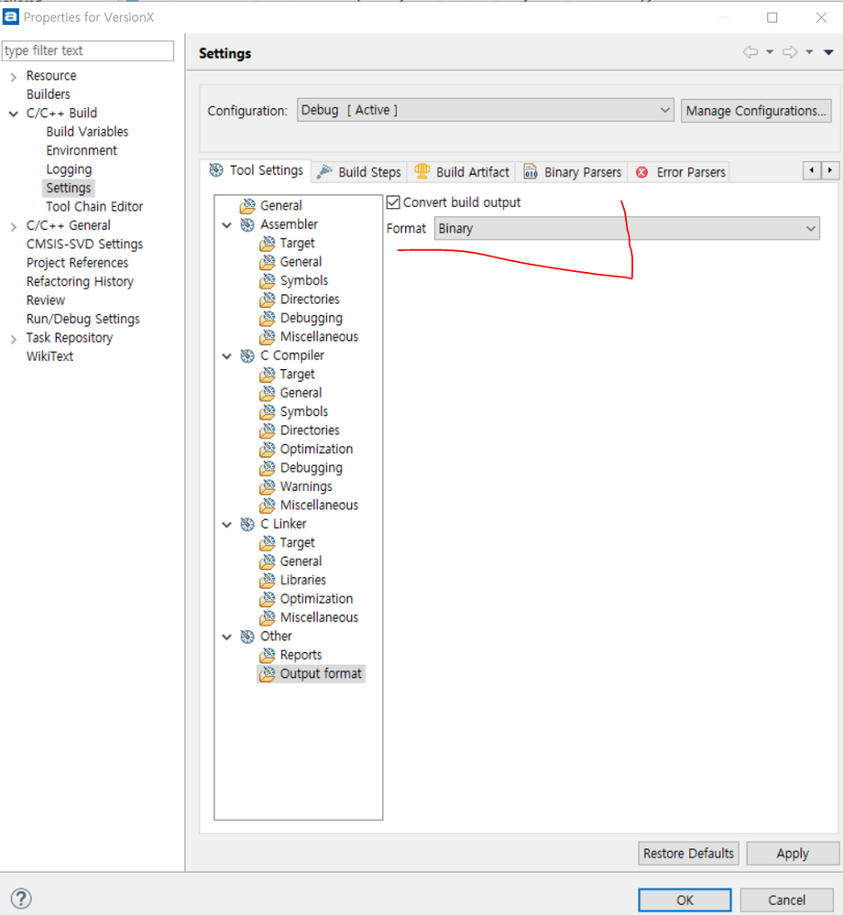The height and width of the screenshot is (915, 843).
Task: Click the Assembler Target option icon
Action: coord(268,244)
